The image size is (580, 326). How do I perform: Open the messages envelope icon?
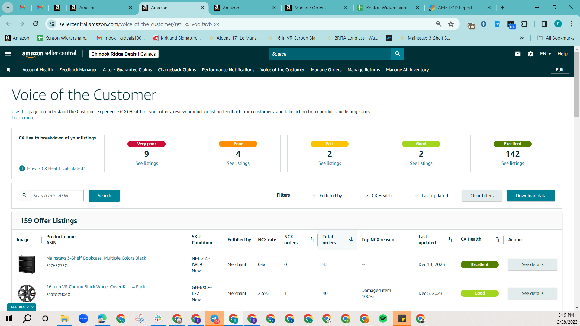pyautogui.click(x=518, y=54)
